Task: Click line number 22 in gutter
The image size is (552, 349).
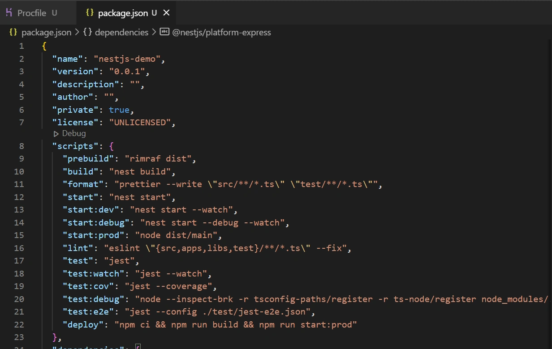Action: click(x=19, y=324)
